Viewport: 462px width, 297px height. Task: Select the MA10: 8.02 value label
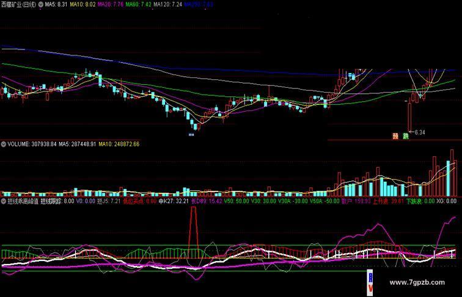tap(82, 4)
